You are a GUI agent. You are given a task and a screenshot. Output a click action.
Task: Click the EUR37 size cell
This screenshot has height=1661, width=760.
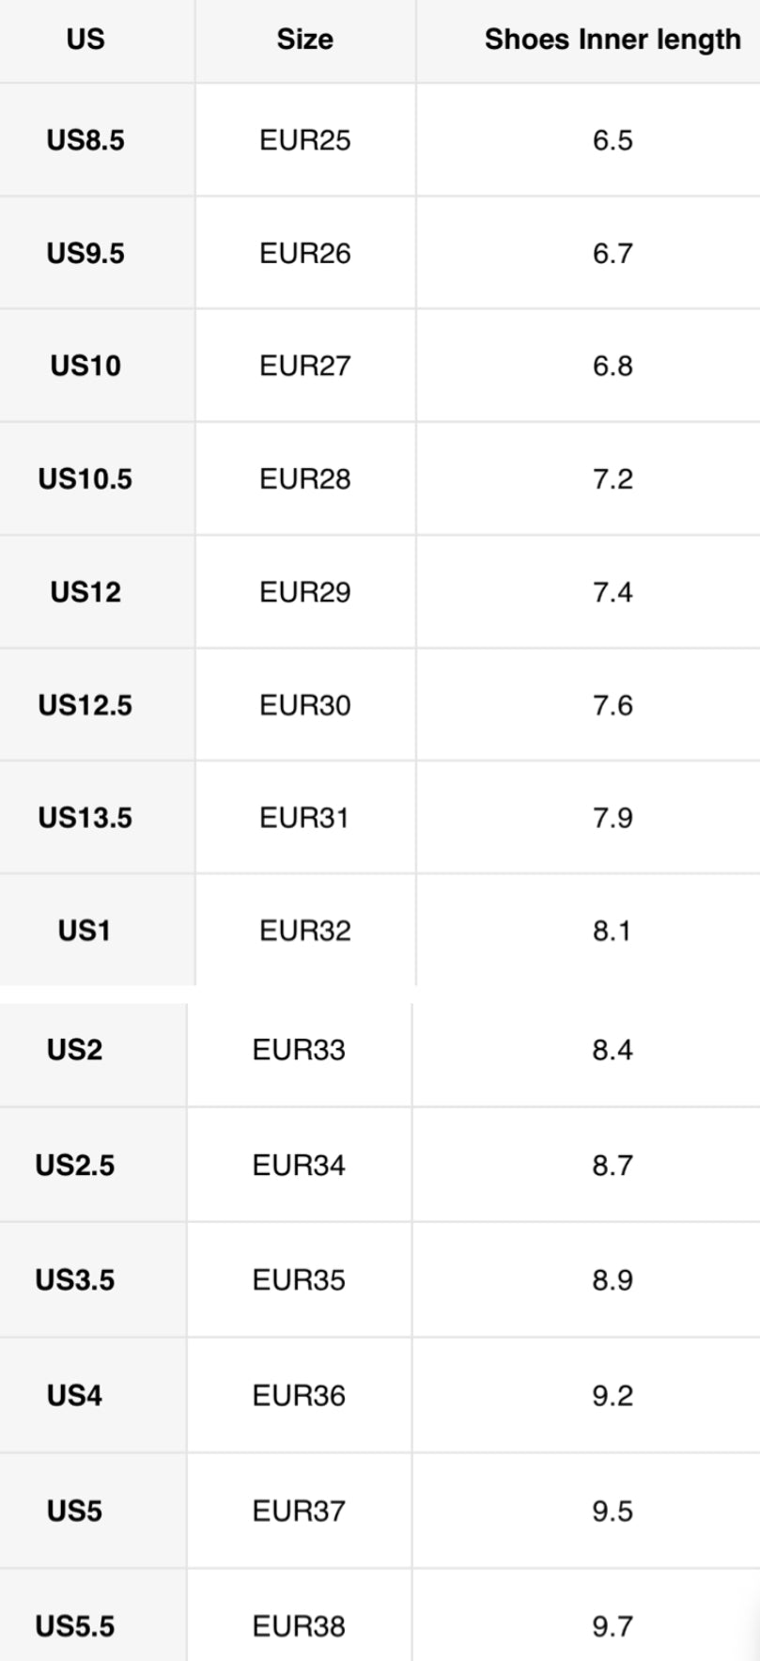pyautogui.click(x=299, y=1512)
